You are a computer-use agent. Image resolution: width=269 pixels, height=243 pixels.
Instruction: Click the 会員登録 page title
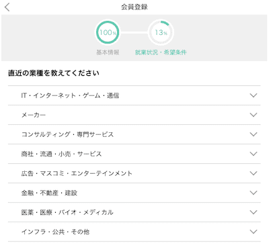[134, 7]
